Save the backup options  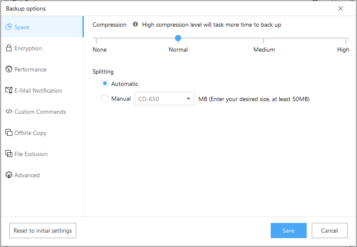[x=288, y=231]
